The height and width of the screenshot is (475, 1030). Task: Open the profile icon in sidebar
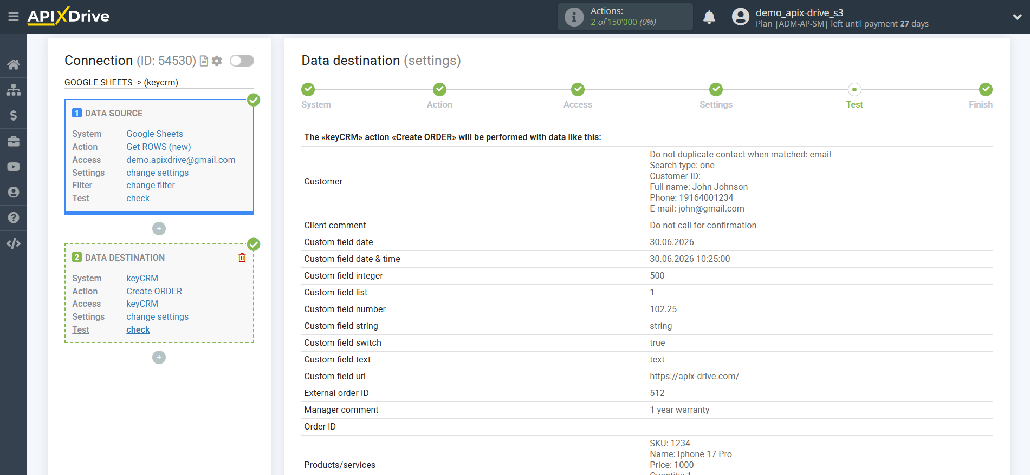(14, 192)
